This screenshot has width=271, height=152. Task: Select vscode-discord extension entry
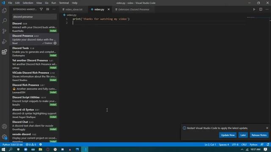tap(34, 137)
